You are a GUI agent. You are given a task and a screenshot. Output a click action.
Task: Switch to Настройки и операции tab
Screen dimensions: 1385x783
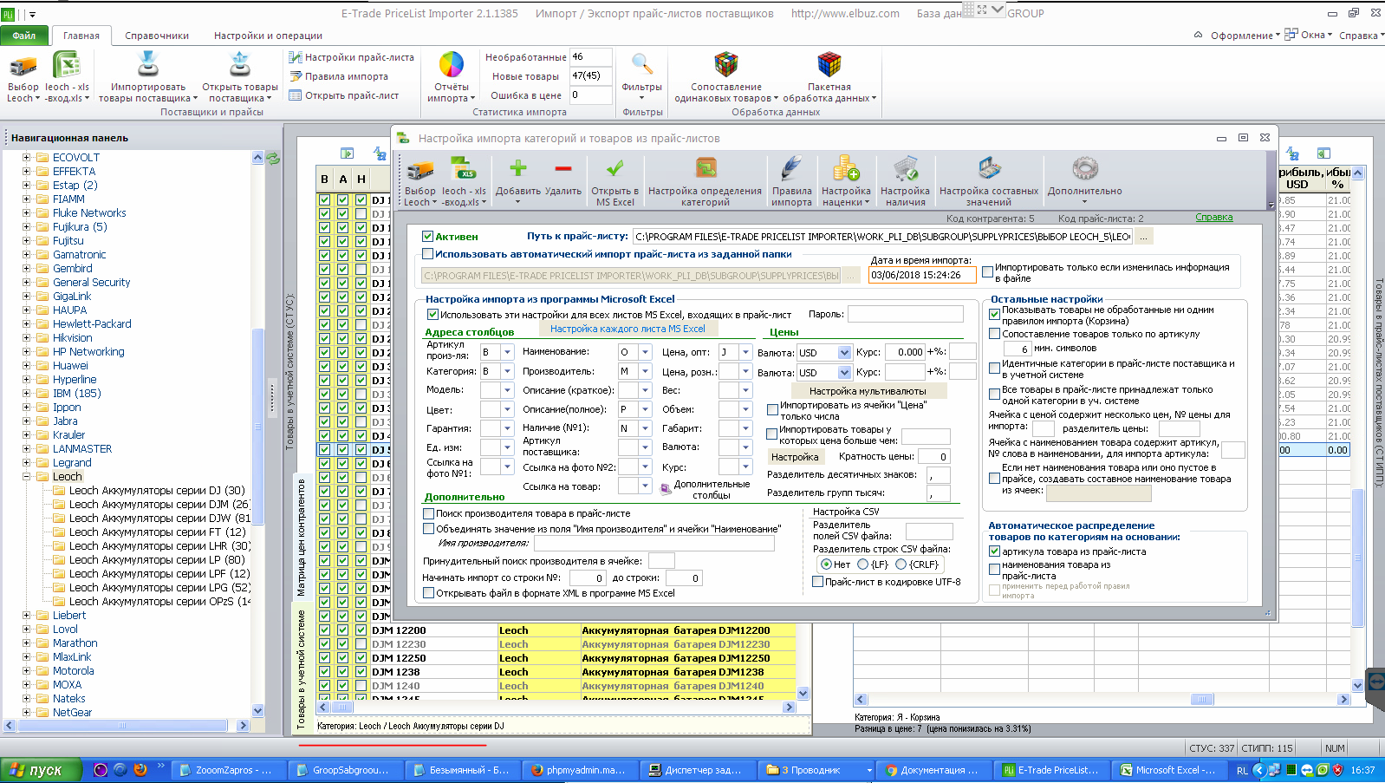tap(268, 36)
